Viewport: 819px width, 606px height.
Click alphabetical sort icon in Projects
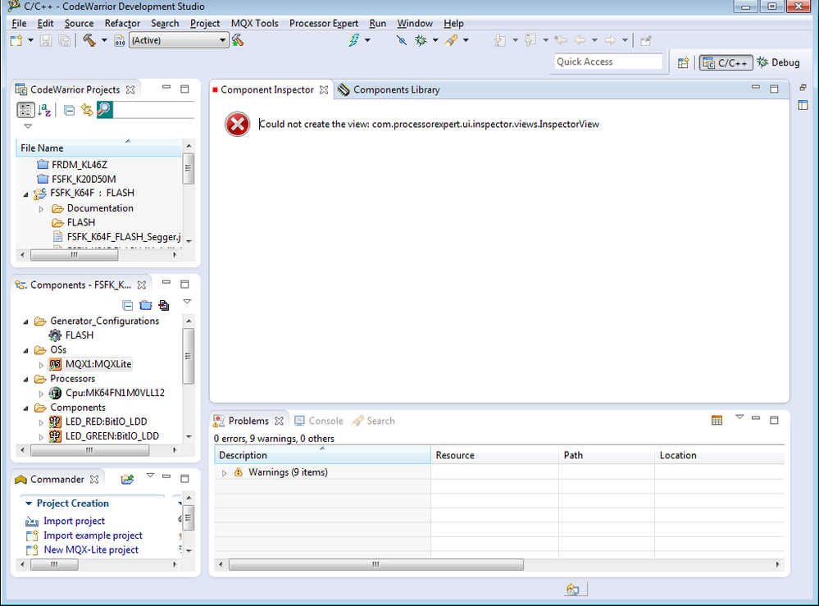(x=45, y=110)
